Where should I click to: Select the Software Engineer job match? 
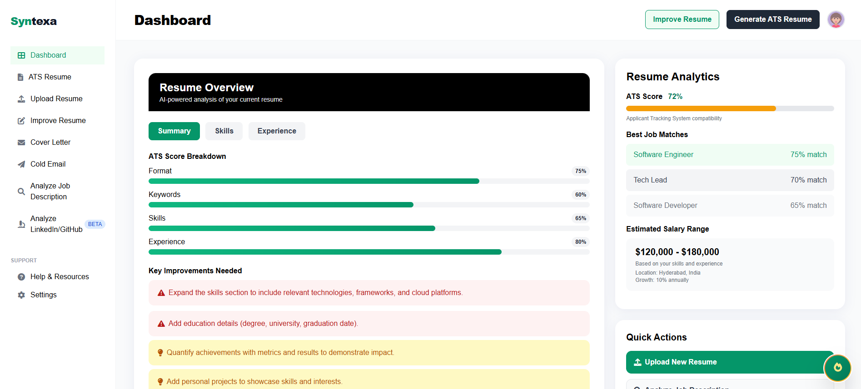(729, 154)
